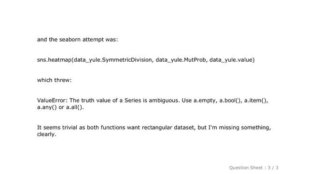Click the 'data_yule.value' argument text
This screenshot has width=309, height=174.
(231, 60)
